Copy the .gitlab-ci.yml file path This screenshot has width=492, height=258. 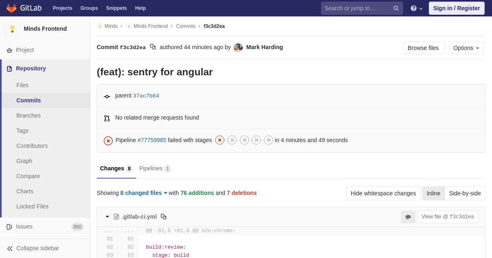point(164,217)
